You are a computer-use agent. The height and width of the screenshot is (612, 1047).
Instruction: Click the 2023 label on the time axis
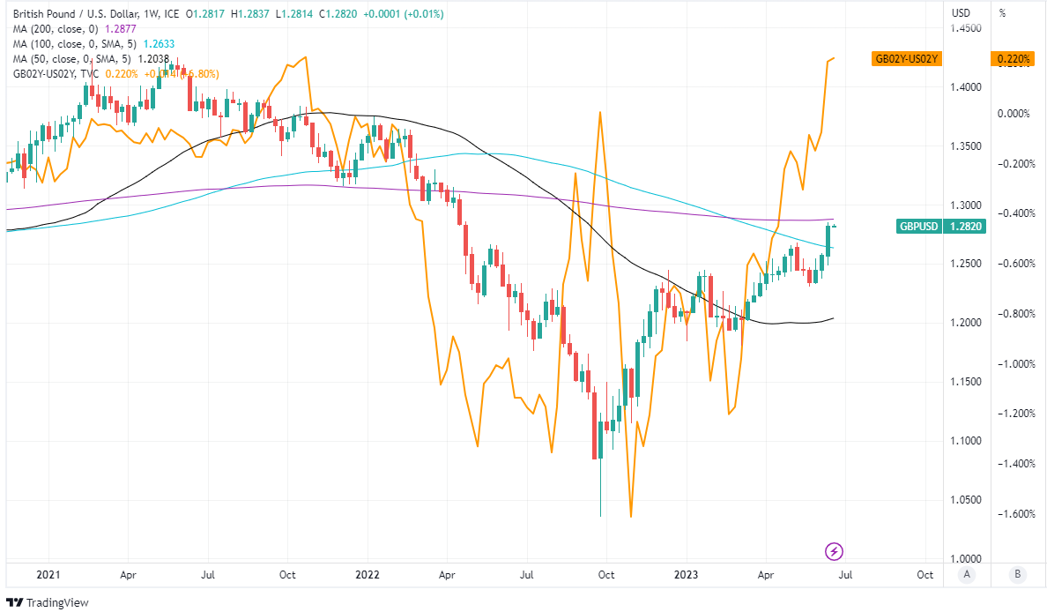687,575
